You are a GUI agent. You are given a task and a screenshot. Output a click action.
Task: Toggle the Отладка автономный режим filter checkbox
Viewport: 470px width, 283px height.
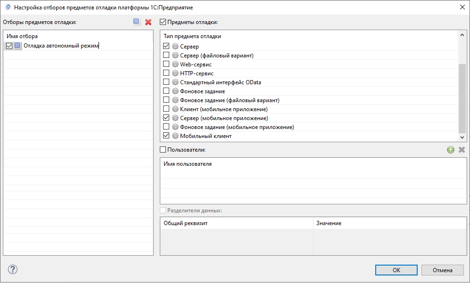(9, 46)
